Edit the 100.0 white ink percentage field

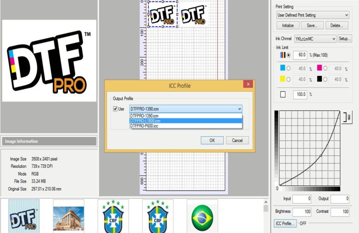point(300,95)
